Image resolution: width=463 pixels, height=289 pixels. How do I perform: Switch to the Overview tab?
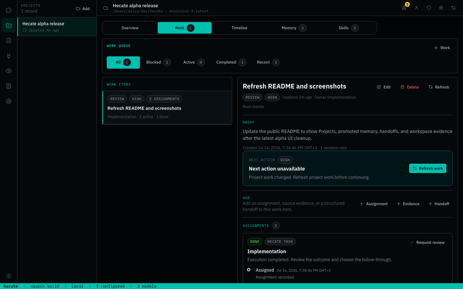(x=130, y=28)
